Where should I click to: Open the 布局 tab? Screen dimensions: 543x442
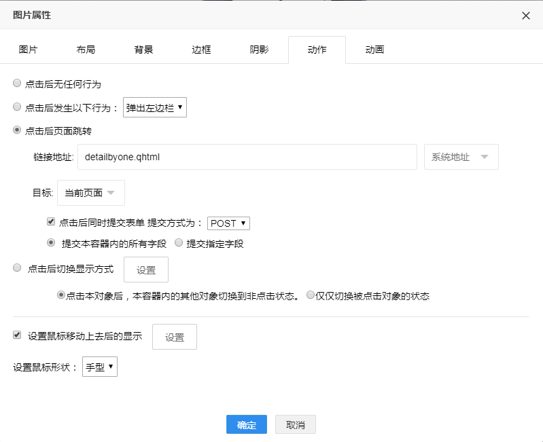(x=86, y=50)
